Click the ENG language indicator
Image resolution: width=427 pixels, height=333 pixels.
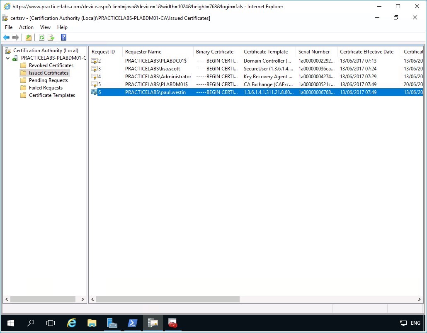[x=415, y=323]
